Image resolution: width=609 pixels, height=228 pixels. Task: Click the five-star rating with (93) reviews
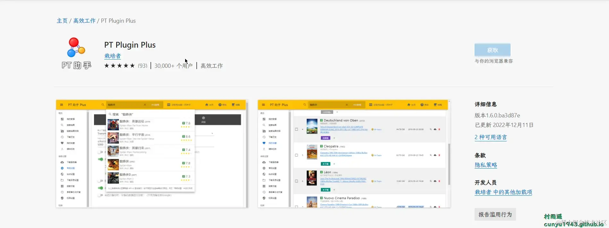(x=125, y=66)
